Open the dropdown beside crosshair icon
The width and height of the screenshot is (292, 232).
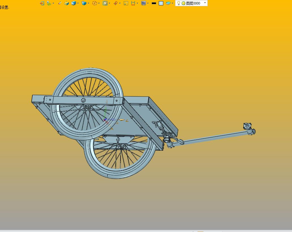(x=120, y=3)
